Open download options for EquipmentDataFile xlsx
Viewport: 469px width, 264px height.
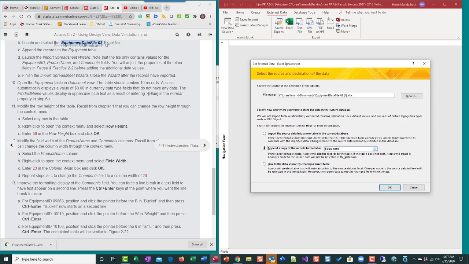[51, 245]
